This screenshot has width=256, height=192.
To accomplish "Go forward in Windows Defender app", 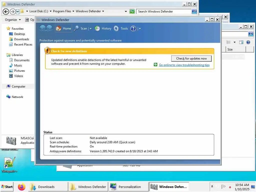I will click(49, 28).
